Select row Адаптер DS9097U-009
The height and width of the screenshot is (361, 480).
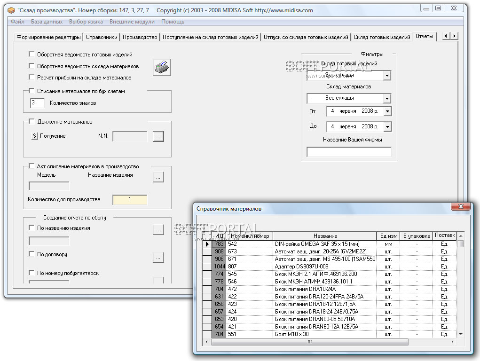pyautogui.click(x=330, y=267)
